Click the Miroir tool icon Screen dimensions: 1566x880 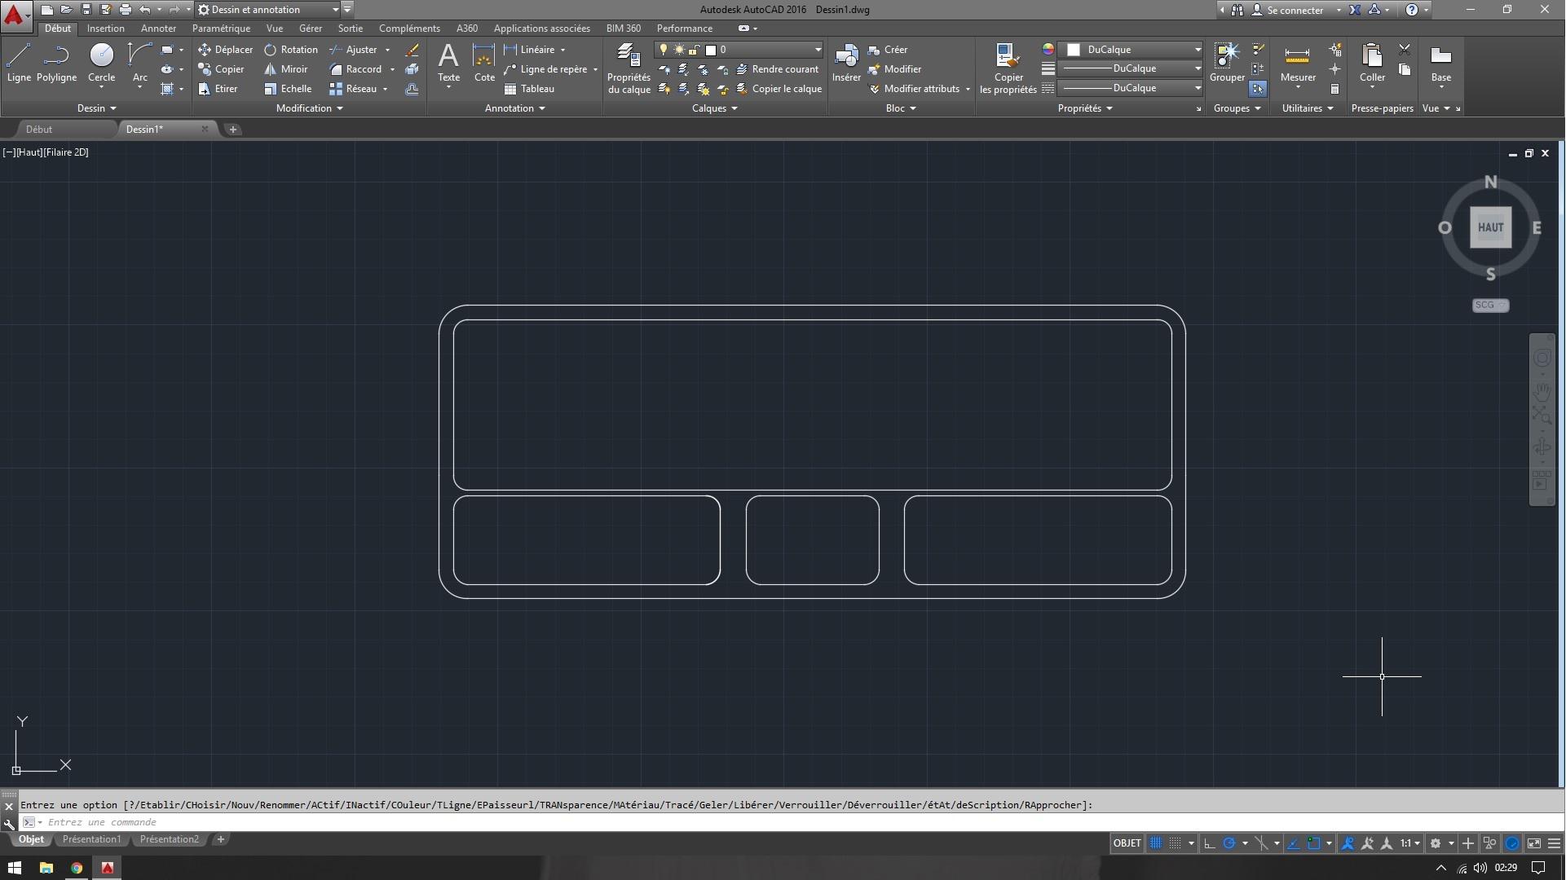(271, 69)
